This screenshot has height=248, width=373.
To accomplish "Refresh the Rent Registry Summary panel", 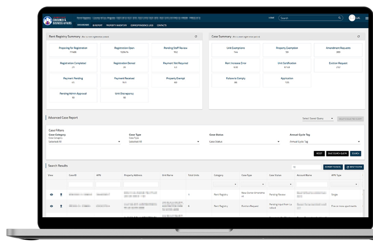I will pyautogui.click(x=196, y=37).
